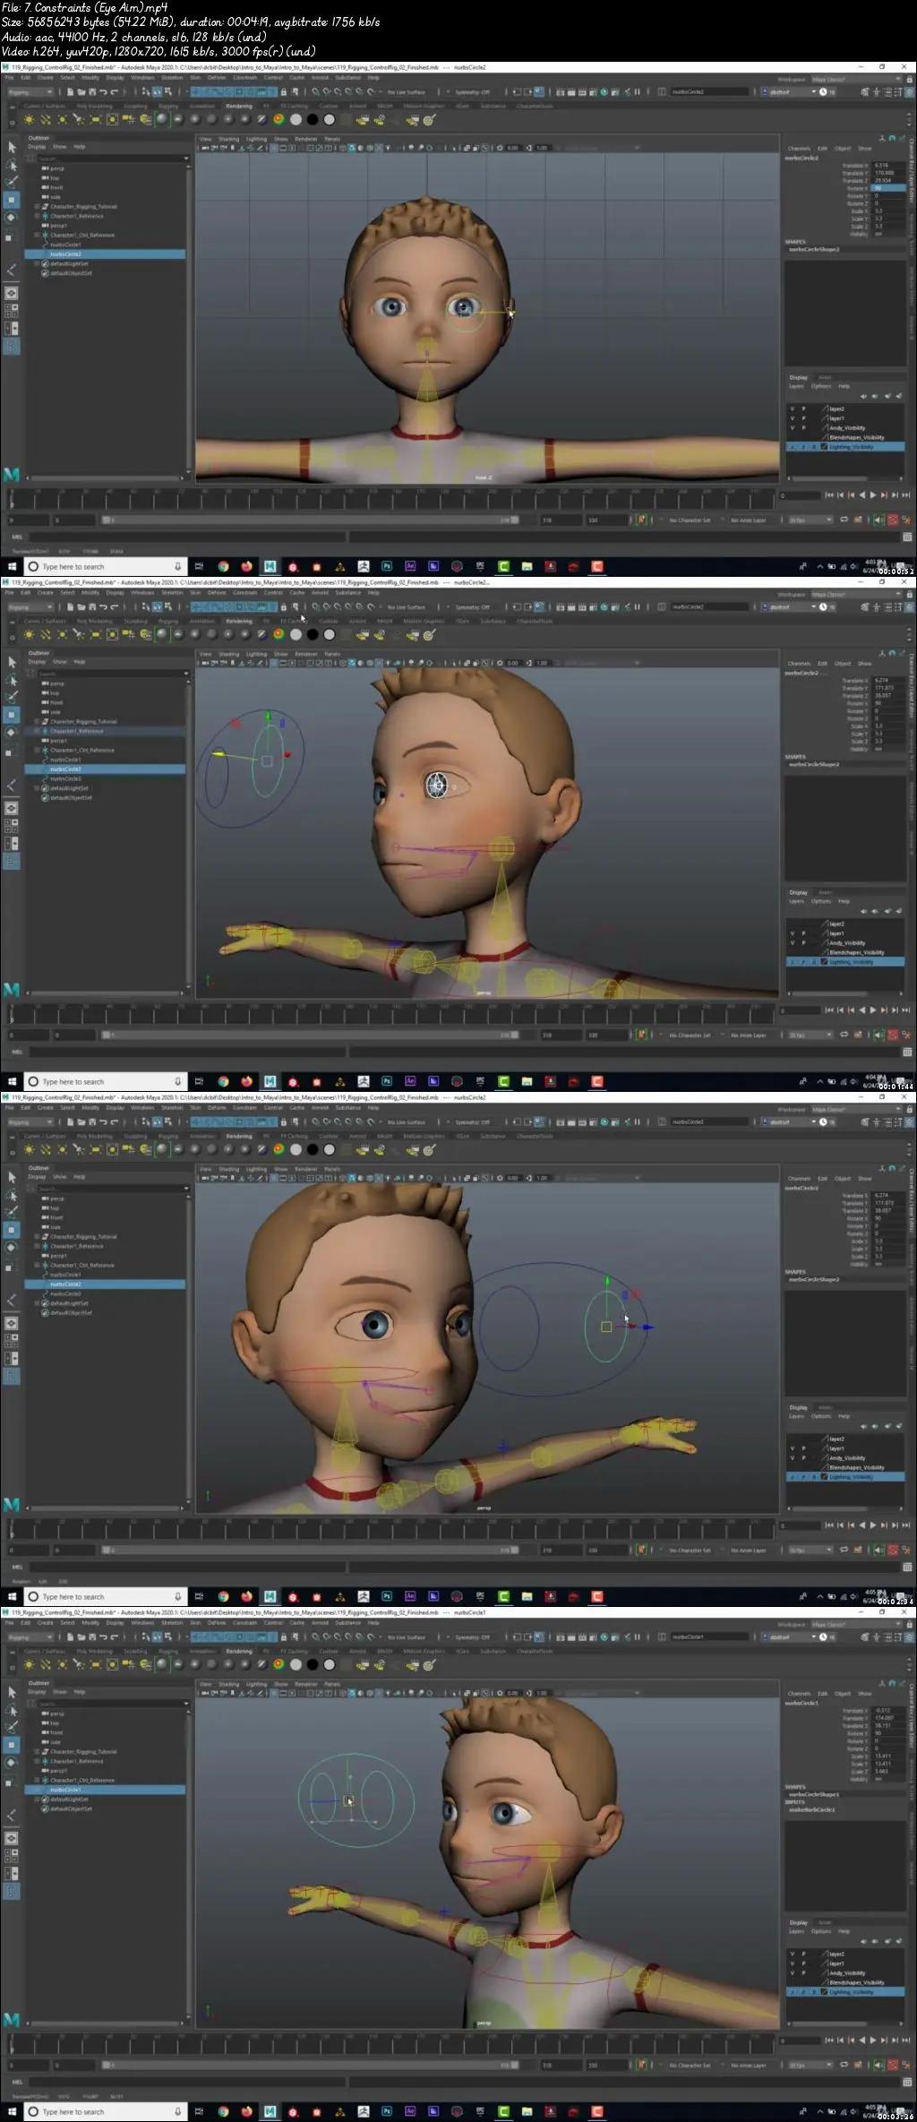
Task: In top frame, switch to the Rendering shelf tab
Action: pos(239,106)
